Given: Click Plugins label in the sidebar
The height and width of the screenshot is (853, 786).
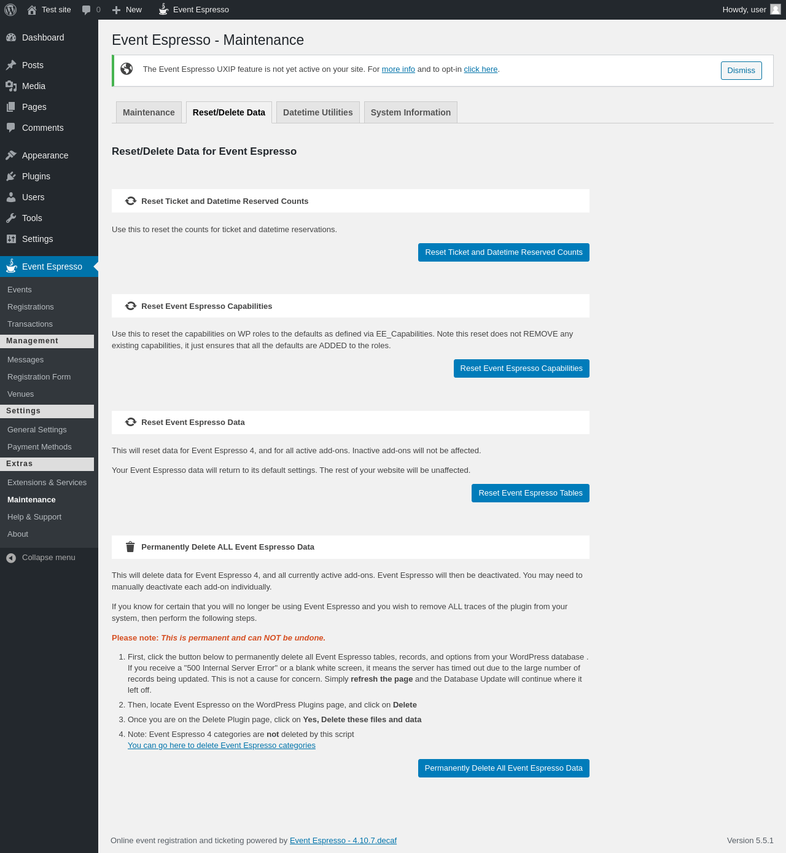Looking at the screenshot, I should pyautogui.click(x=36, y=176).
